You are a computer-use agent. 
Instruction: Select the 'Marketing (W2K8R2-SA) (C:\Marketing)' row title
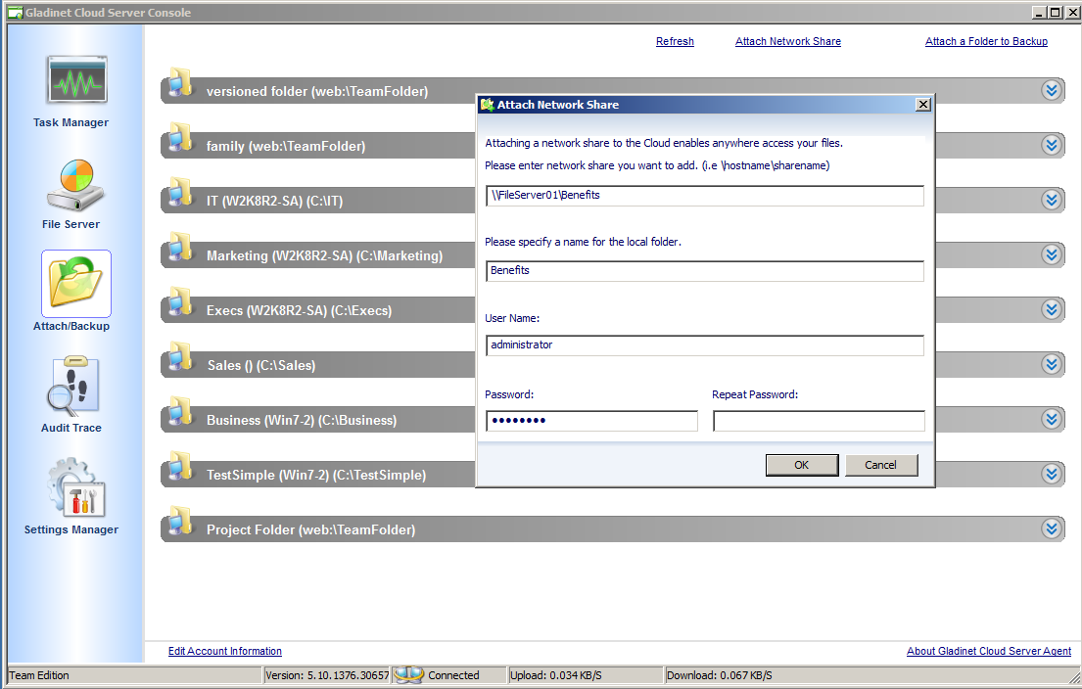pos(324,255)
